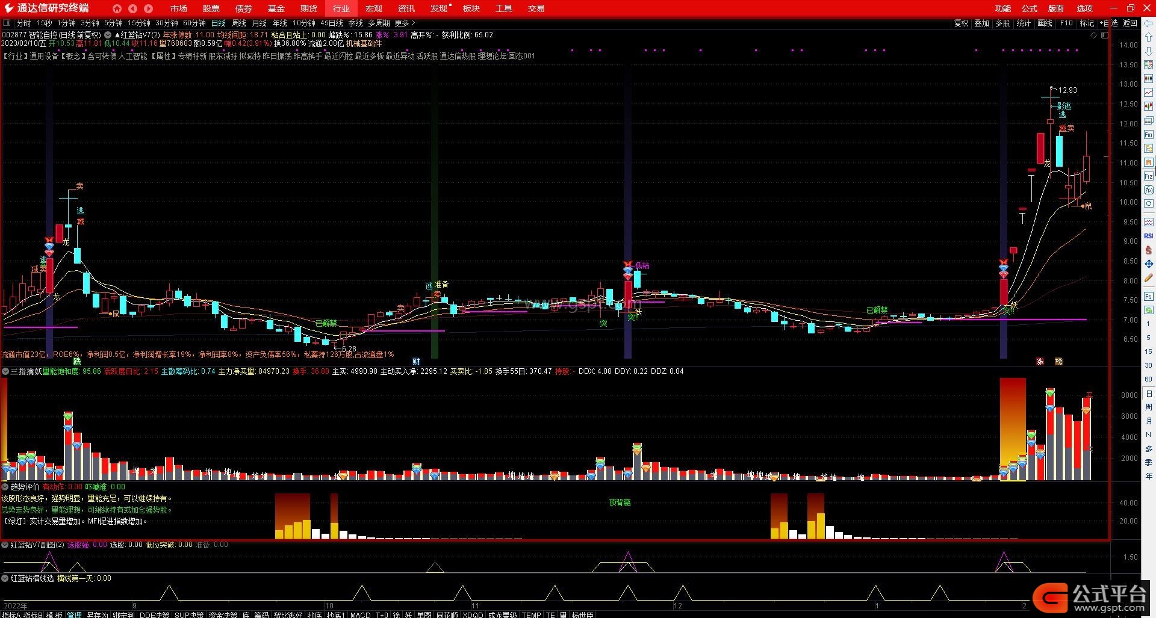This screenshot has height=618, width=1156.
Task: Select the 周 period in right sidebar
Action: pyautogui.click(x=1149, y=407)
